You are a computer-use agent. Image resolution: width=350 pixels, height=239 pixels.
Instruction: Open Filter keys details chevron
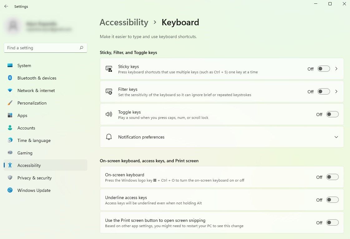coord(336,91)
